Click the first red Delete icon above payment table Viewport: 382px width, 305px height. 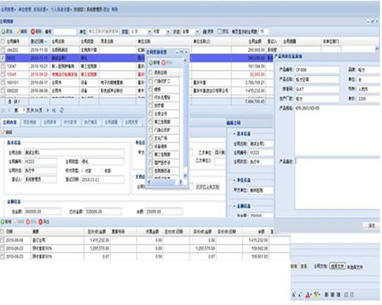tap(28, 222)
